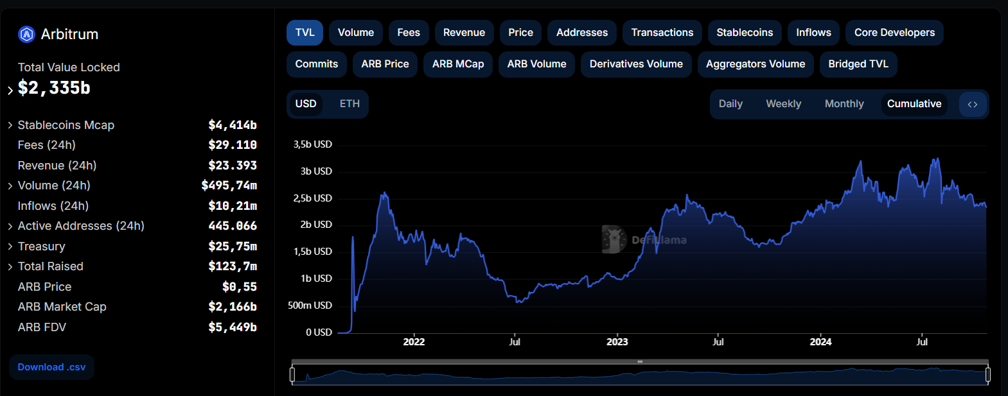Enable the Fees chart

409,33
